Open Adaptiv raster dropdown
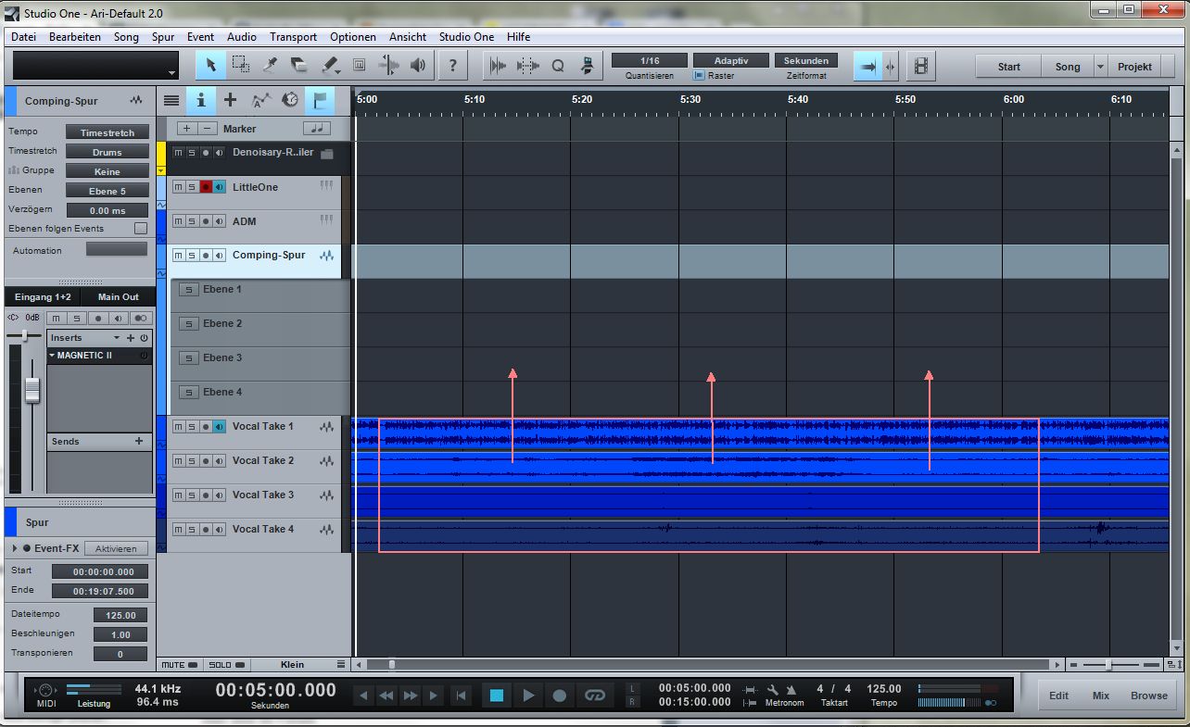Screen dimensions: 1190x727 [x=731, y=60]
